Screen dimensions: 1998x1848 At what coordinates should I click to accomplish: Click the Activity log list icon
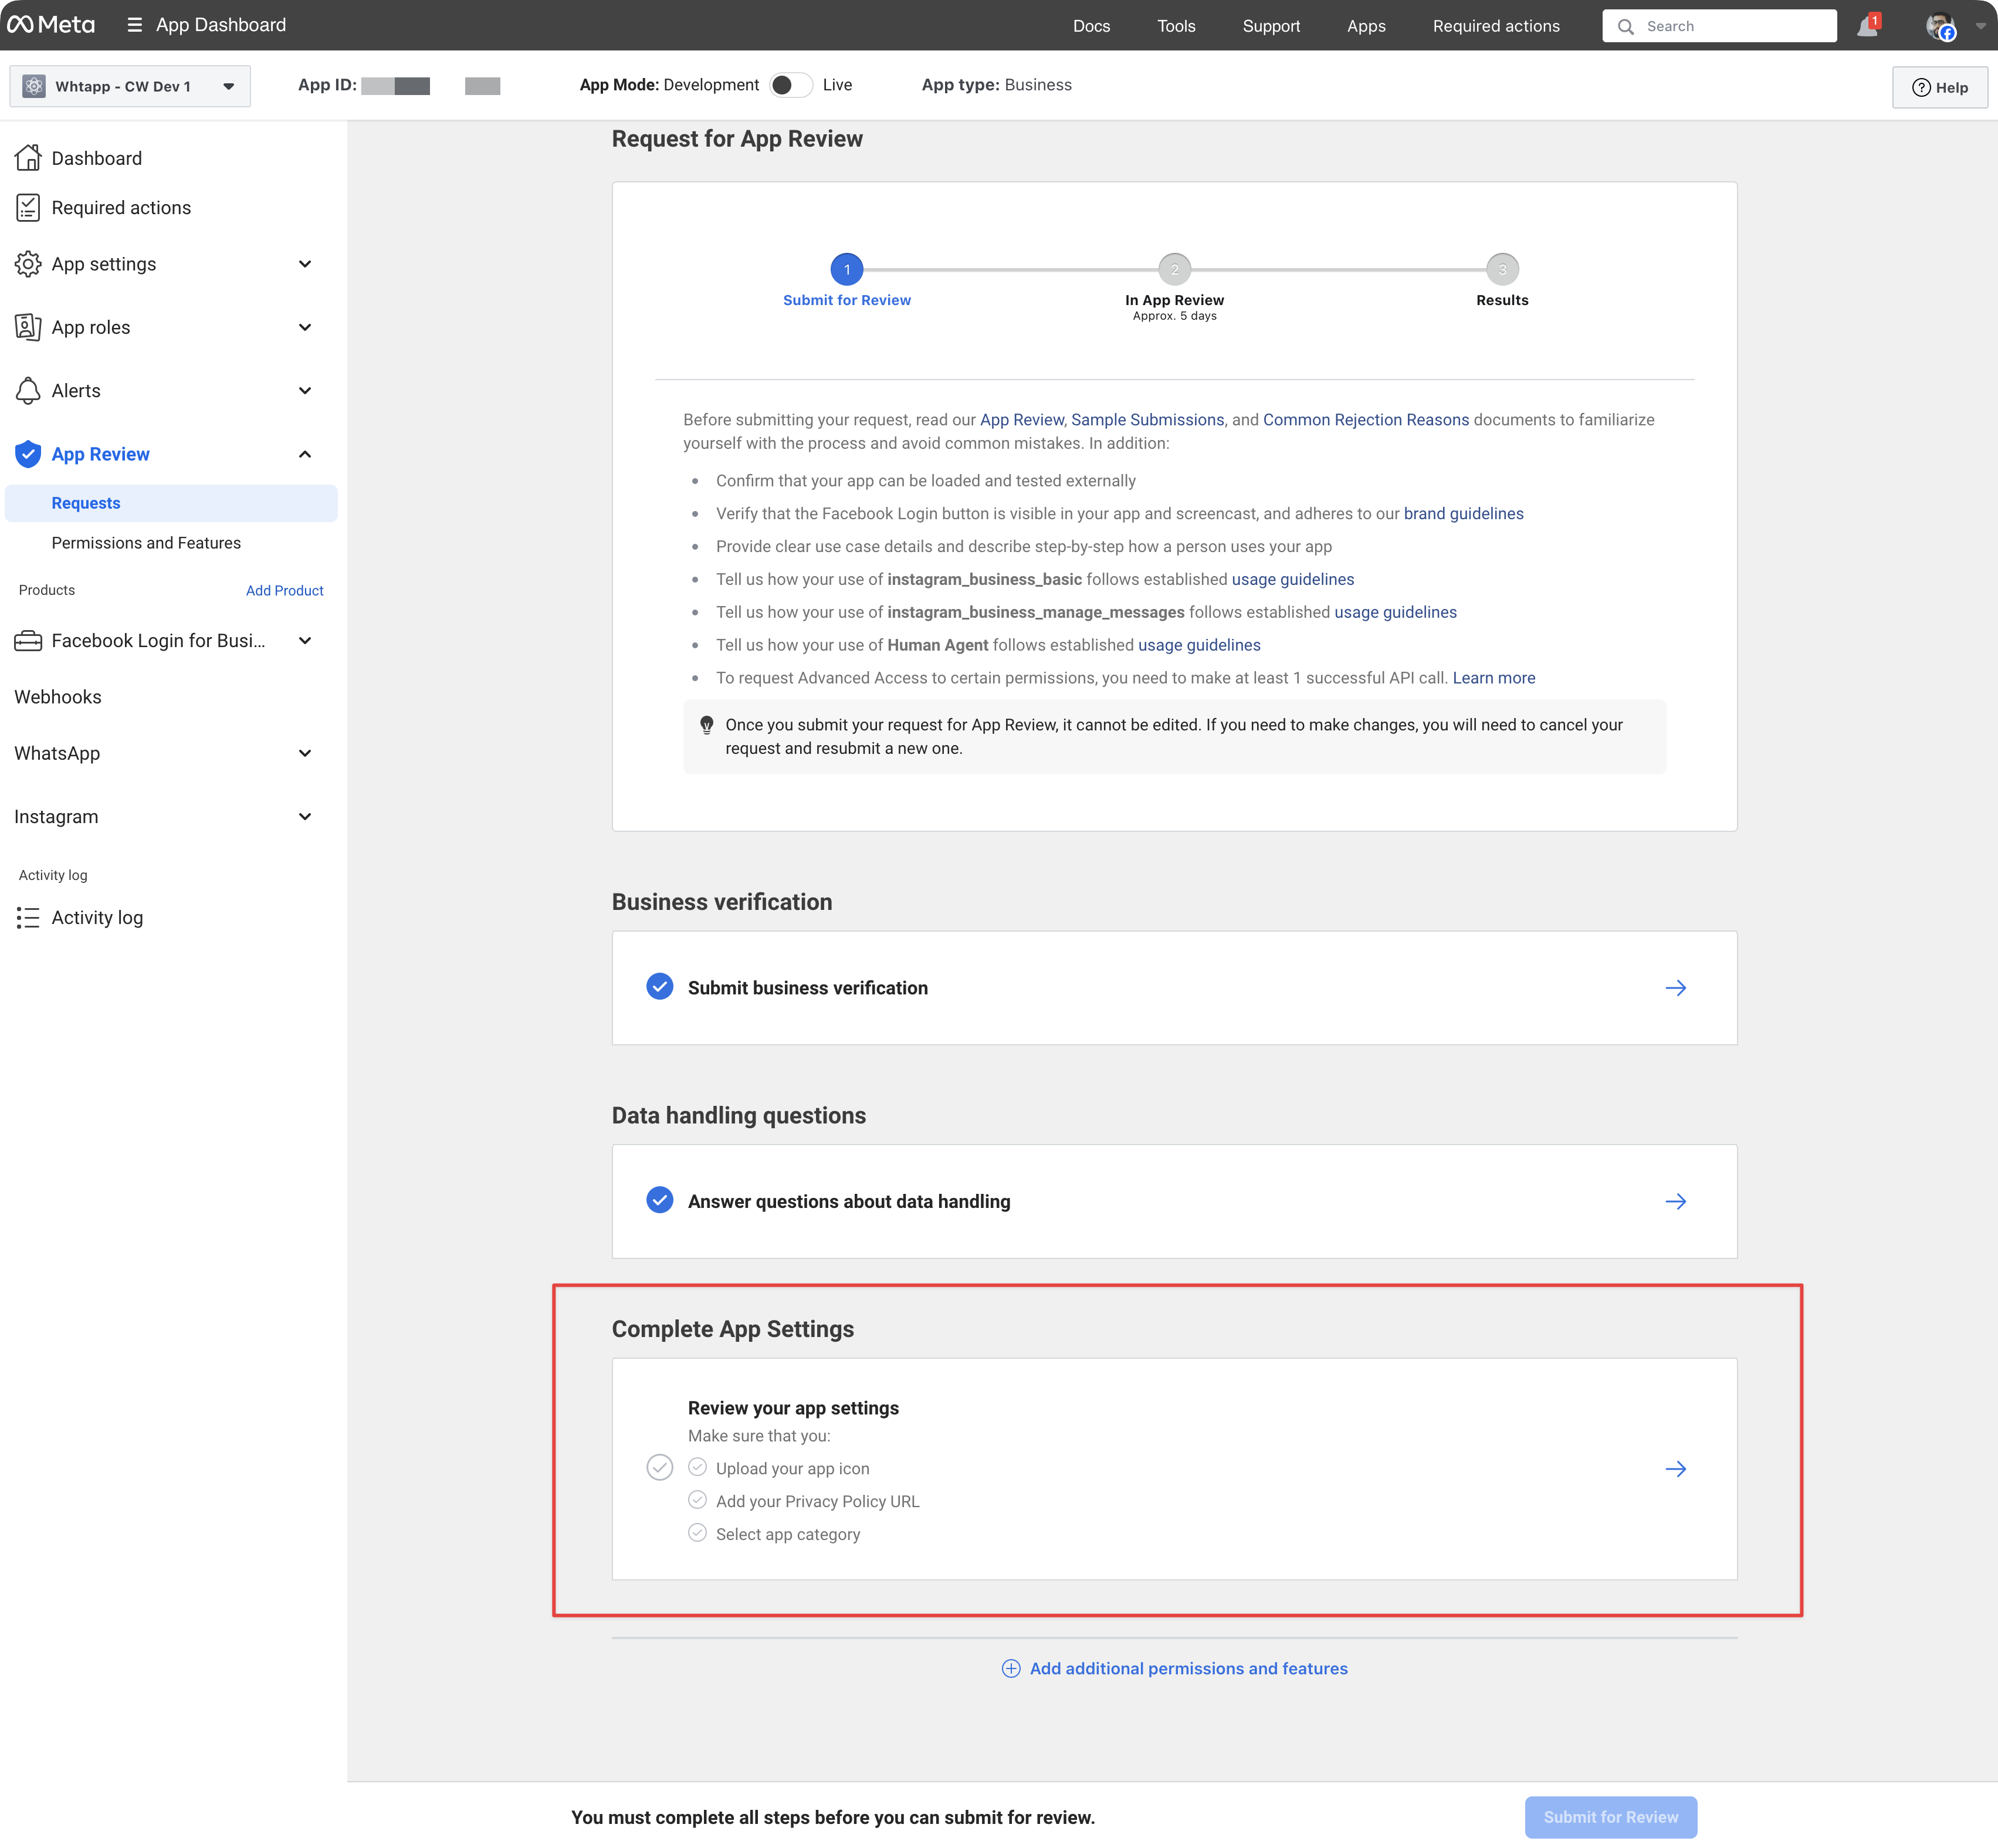tap(28, 918)
